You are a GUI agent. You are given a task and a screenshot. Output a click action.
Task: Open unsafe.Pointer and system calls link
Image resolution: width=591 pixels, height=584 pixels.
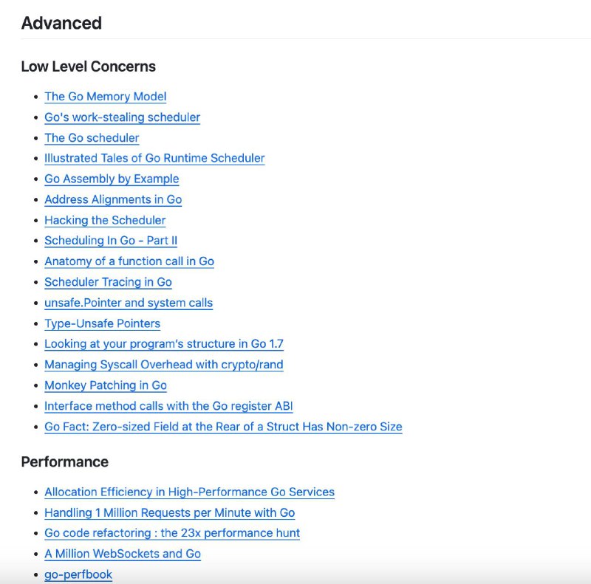pos(129,303)
